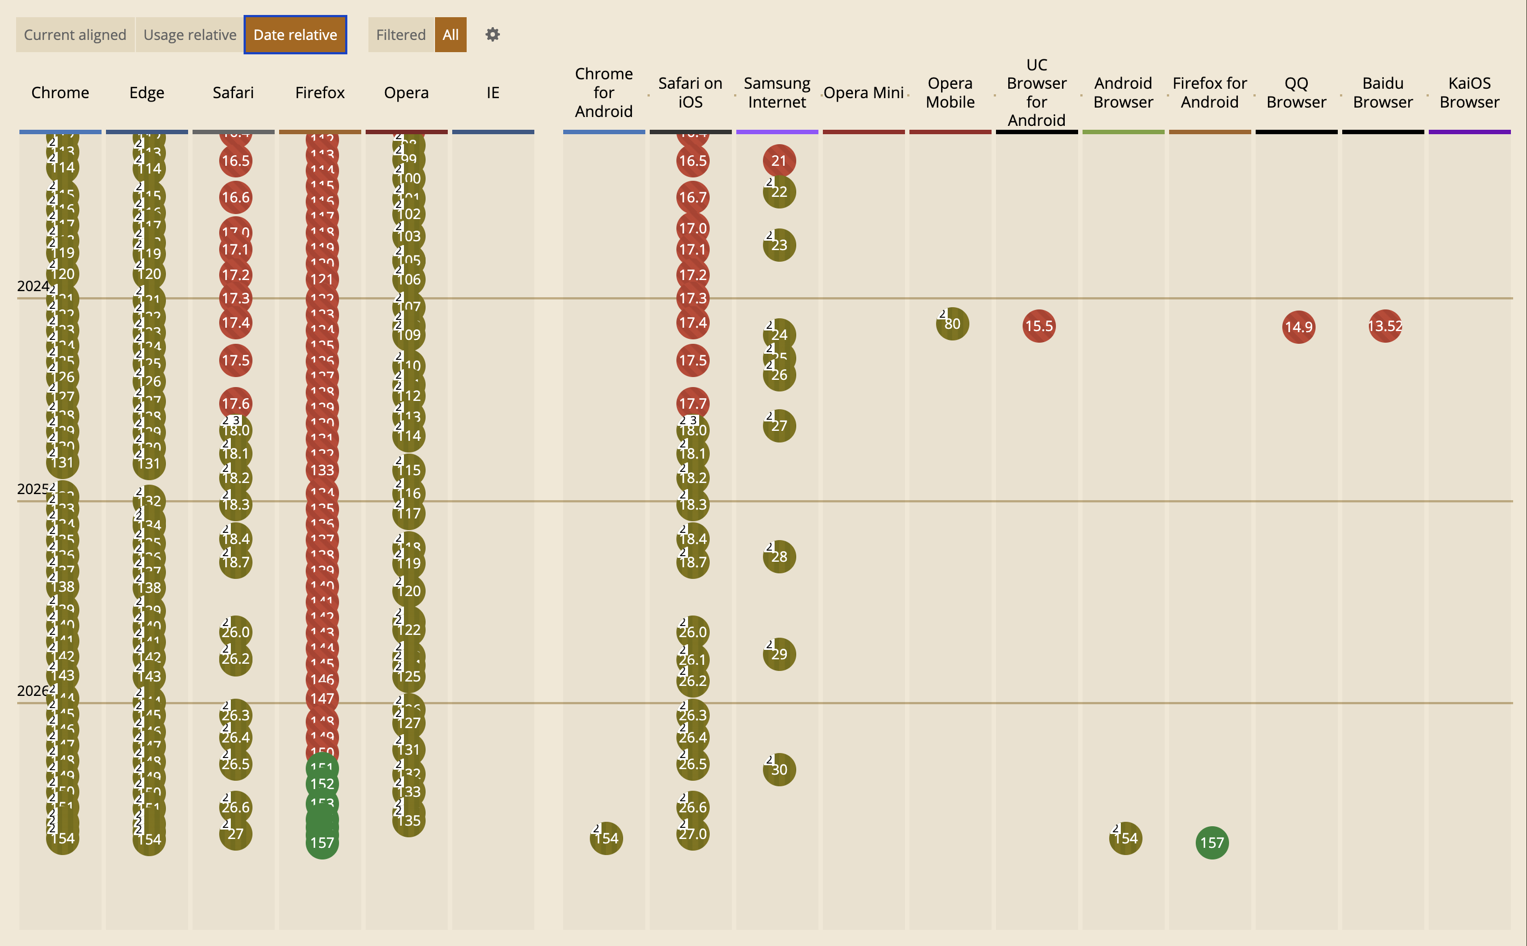Screen dimensions: 1527x946
Task: Select Opera version 103 bubble
Action: tap(409, 236)
